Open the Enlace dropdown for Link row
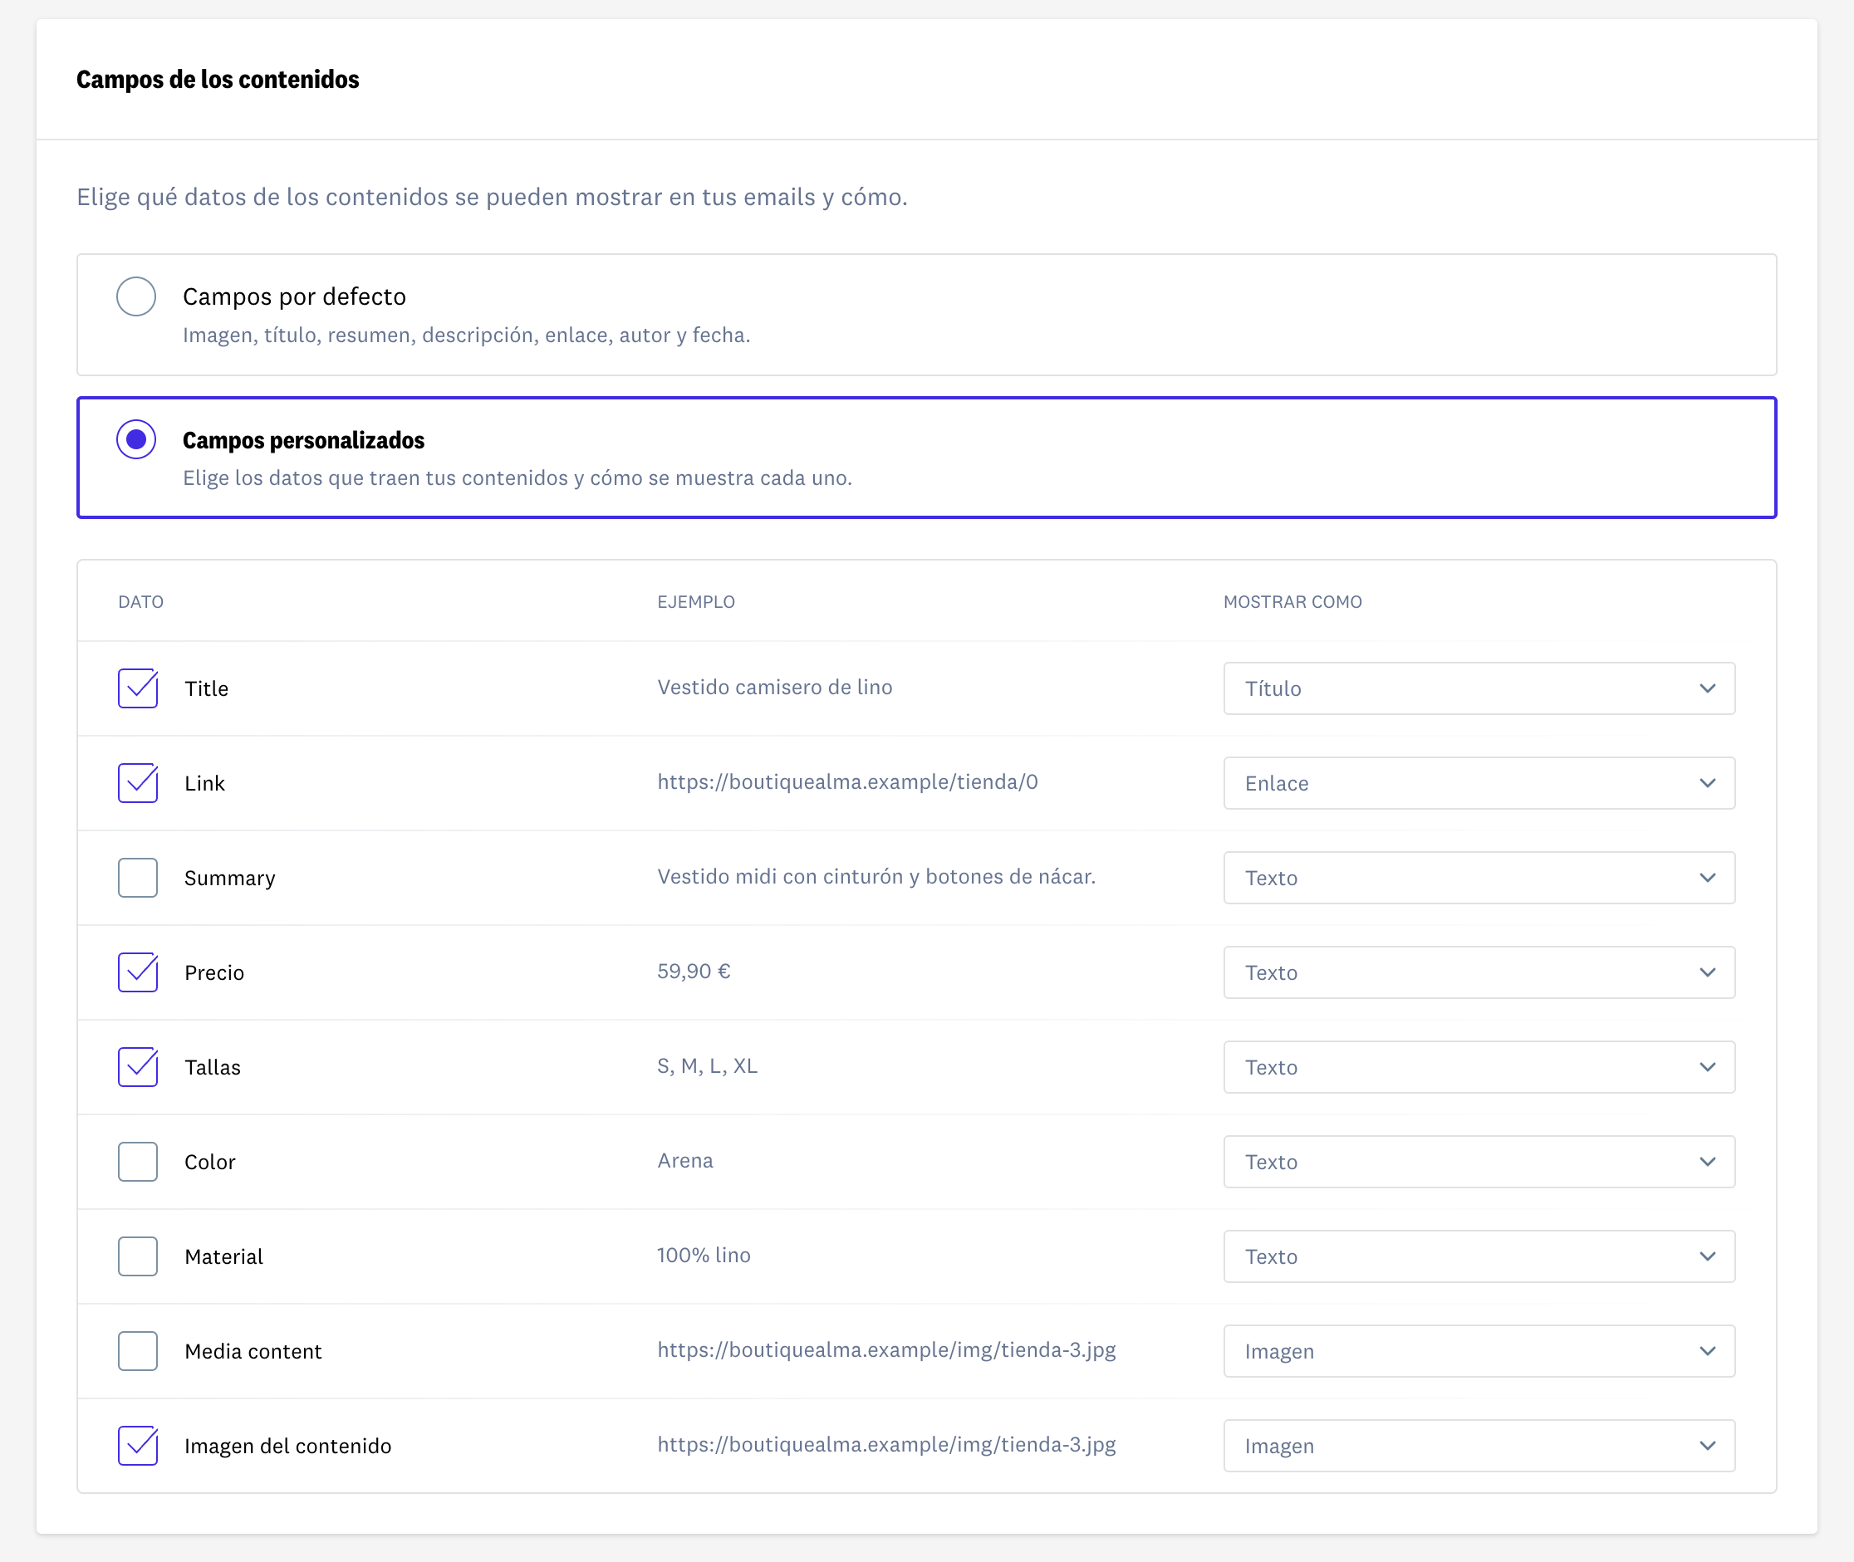 coord(1479,783)
